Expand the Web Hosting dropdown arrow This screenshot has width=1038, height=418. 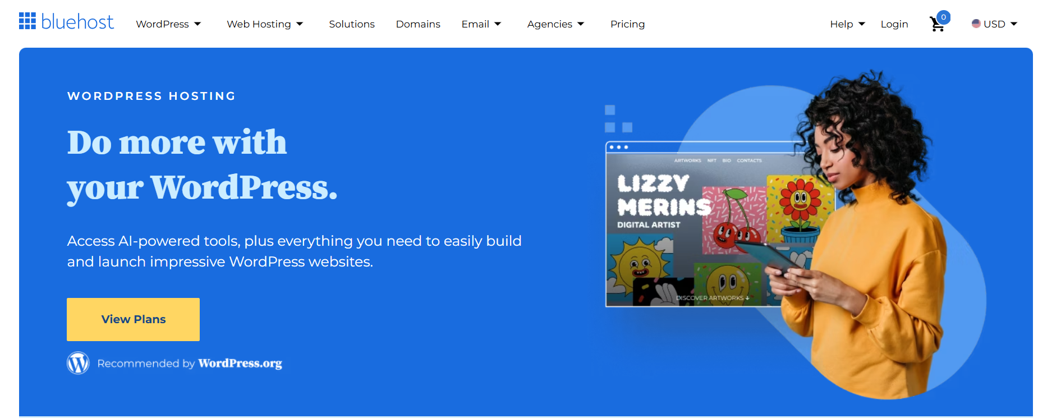(300, 24)
